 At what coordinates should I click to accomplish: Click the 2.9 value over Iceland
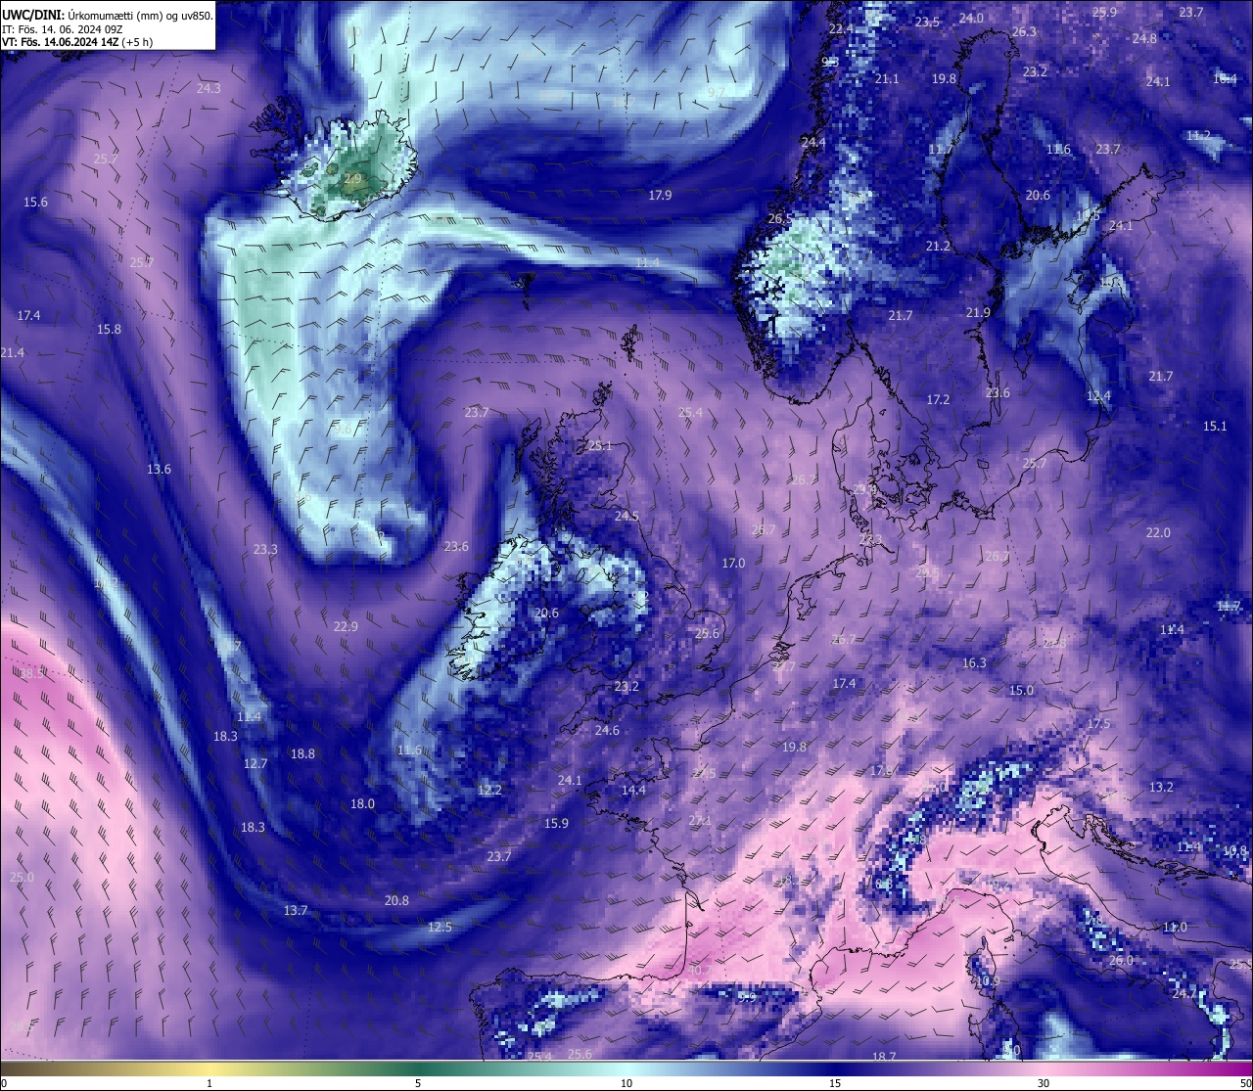pyautogui.click(x=352, y=178)
